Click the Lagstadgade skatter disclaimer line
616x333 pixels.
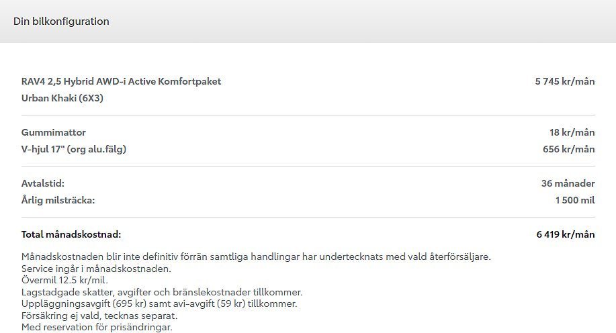162,292
